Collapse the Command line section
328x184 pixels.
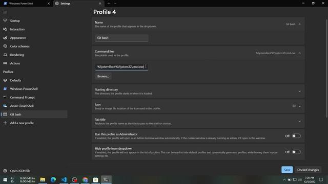(x=299, y=53)
